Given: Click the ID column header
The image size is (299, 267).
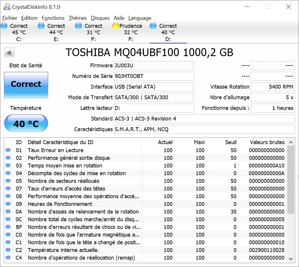Looking at the screenshot, I should coord(19,142).
